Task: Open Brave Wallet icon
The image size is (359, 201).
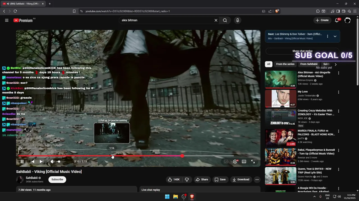Action: click(x=344, y=11)
